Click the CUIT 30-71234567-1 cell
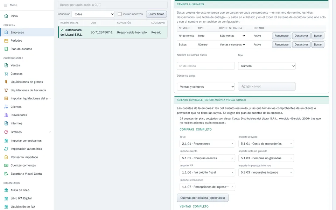This screenshot has height=210, width=336. pyautogui.click(x=101, y=32)
